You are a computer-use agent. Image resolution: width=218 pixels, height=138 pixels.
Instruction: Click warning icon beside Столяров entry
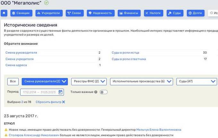6,135
